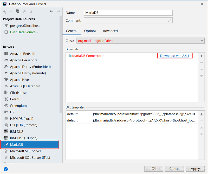Switch to the Options tab
208x174 pixels.
coord(90,31)
